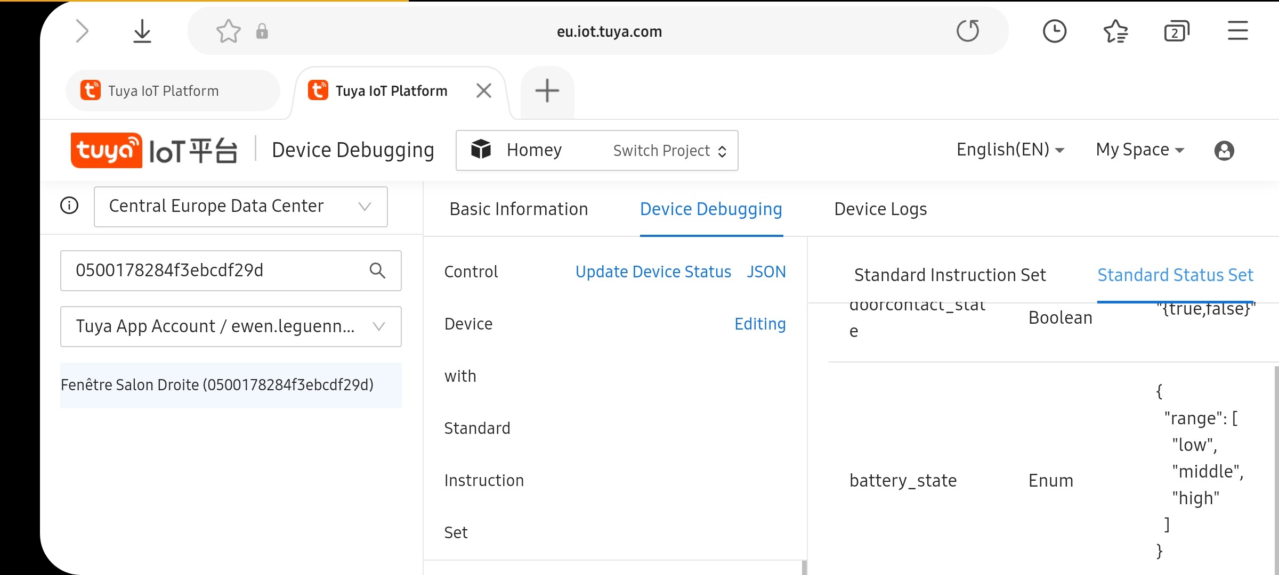This screenshot has height=575, width=1279.
Task: Click the browser forward arrow icon
Action: [82, 31]
